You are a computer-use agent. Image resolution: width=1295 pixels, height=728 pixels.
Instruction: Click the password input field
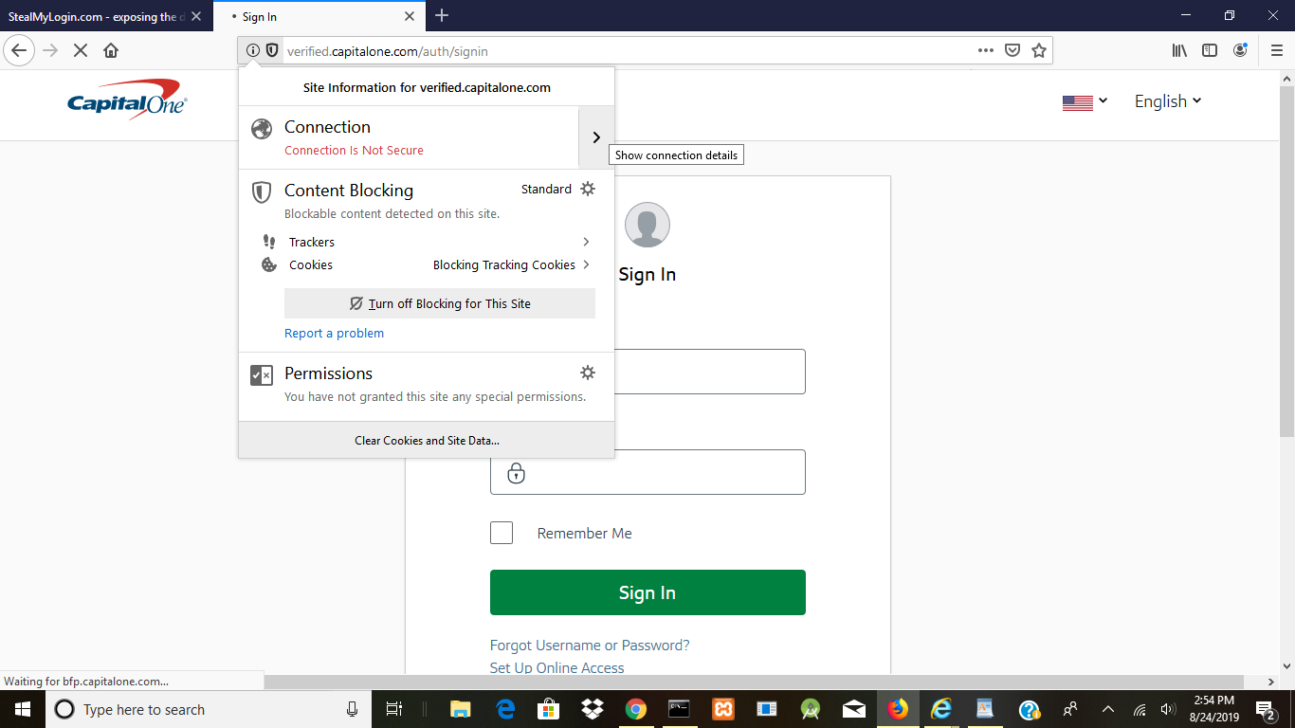coord(647,472)
